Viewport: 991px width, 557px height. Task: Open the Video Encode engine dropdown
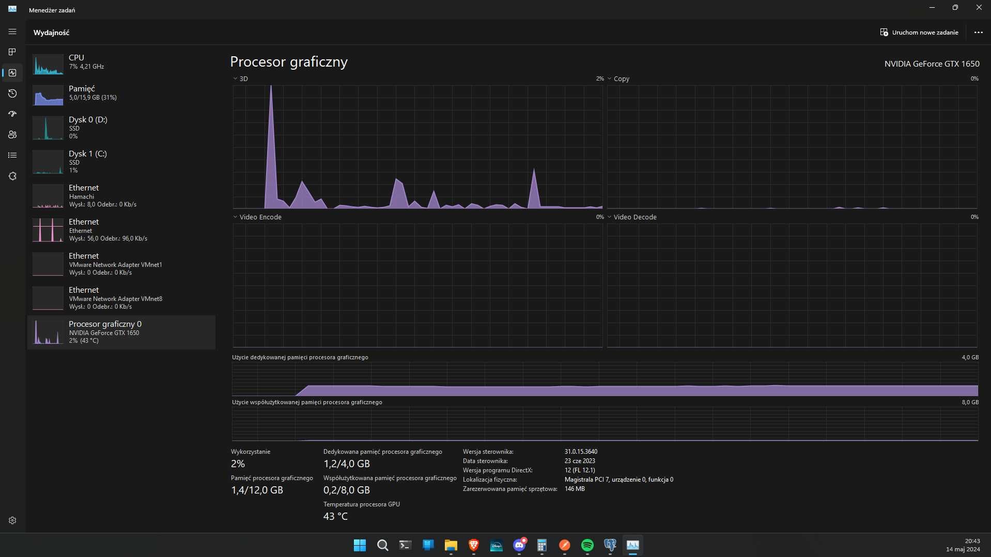[x=257, y=217]
